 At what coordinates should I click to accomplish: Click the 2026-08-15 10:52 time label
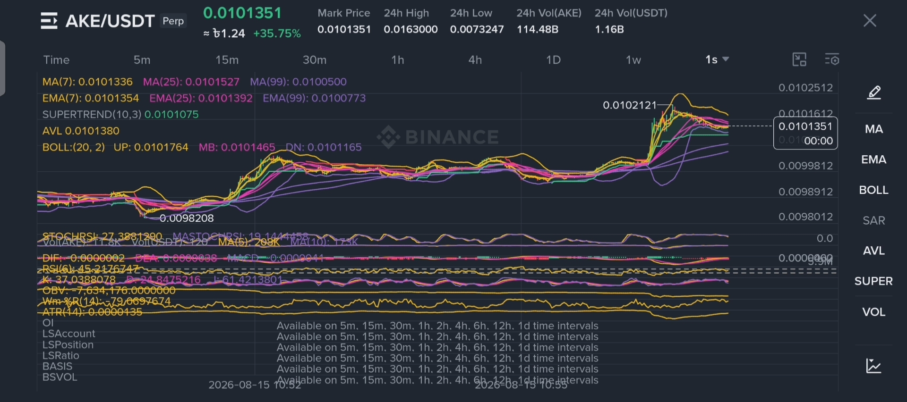click(255, 385)
